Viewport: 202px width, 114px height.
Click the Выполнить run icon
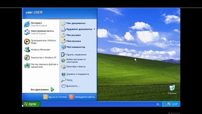(63, 86)
